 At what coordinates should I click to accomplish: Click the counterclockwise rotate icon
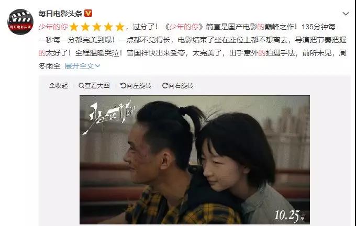click(123, 86)
